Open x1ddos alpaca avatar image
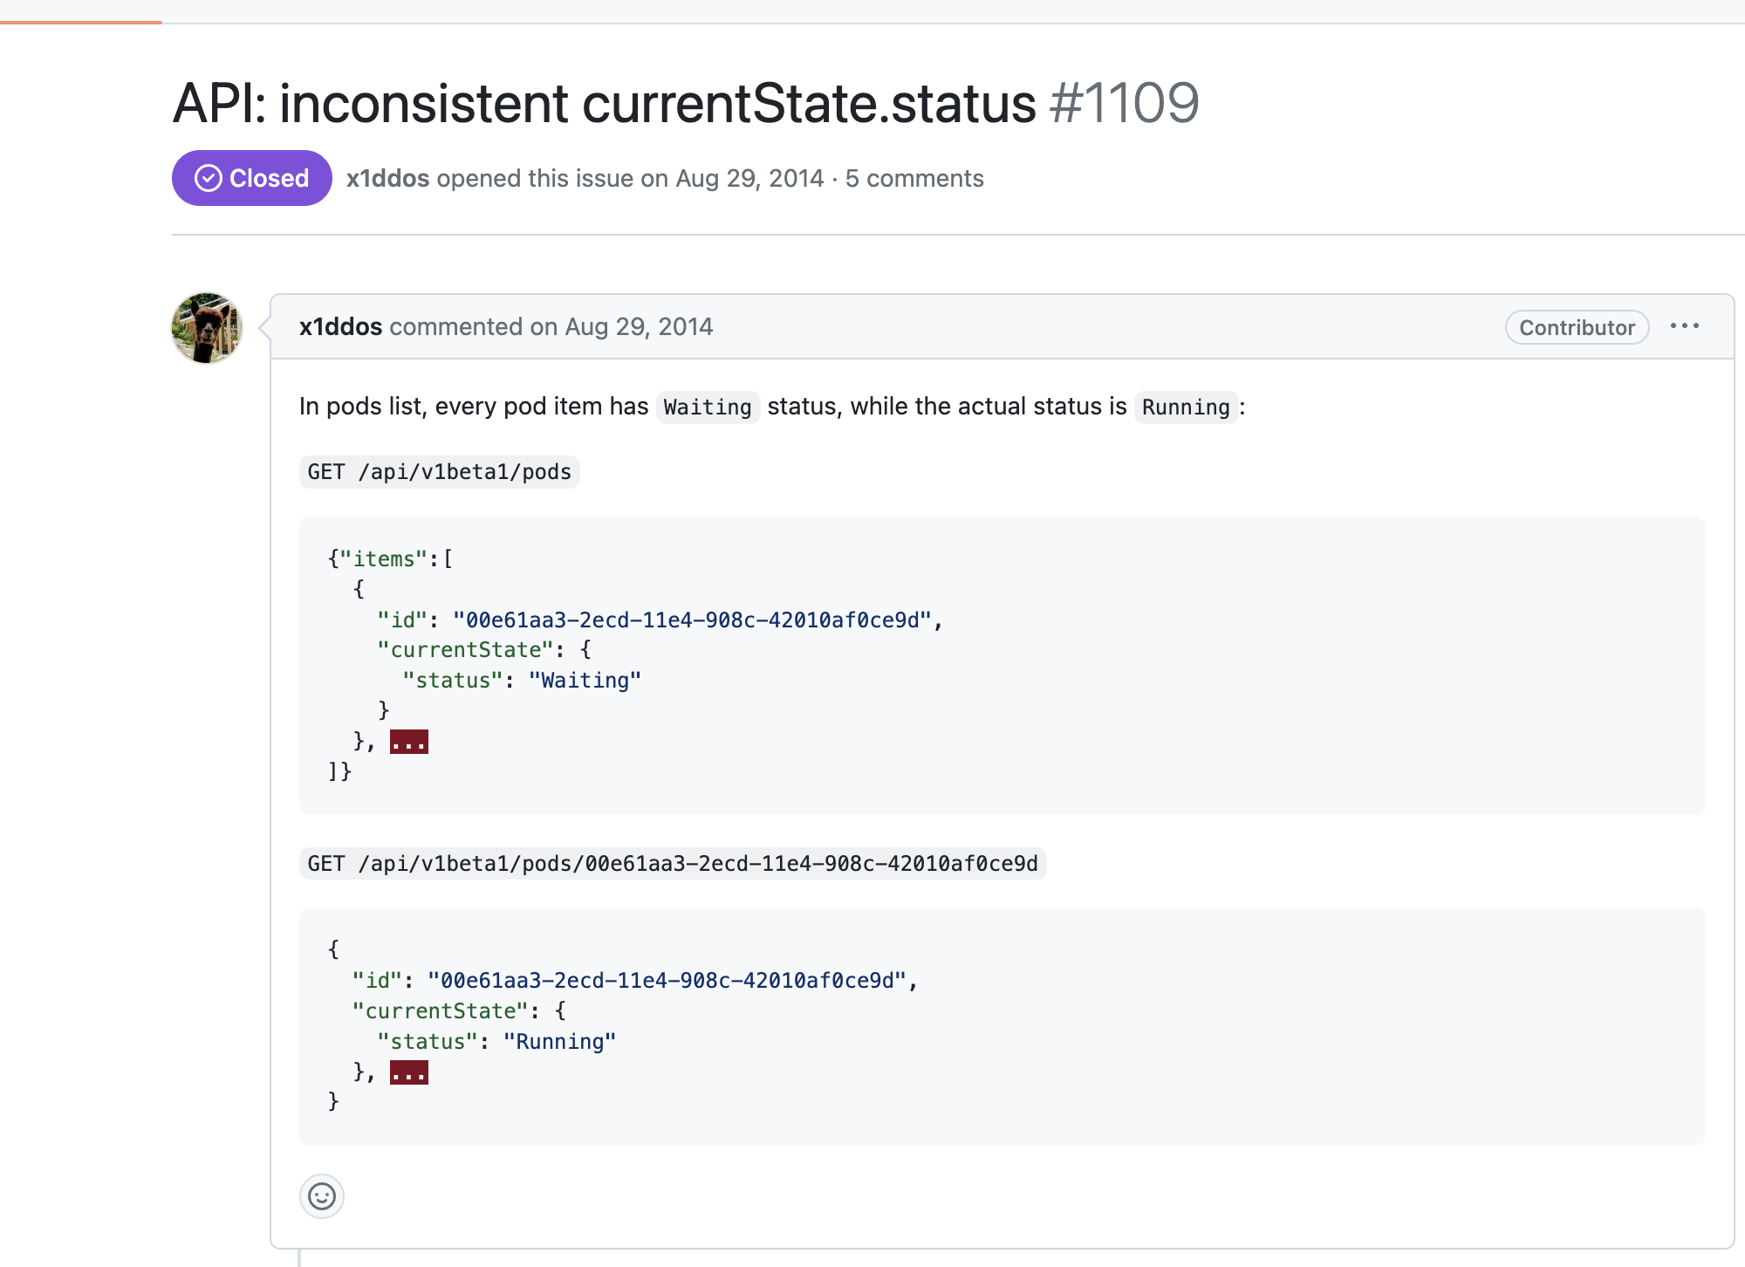 coord(207,328)
